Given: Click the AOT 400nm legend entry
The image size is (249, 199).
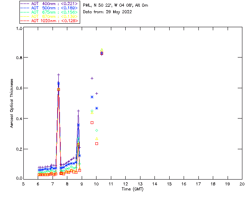Looking at the screenshot, I should click(49, 3).
